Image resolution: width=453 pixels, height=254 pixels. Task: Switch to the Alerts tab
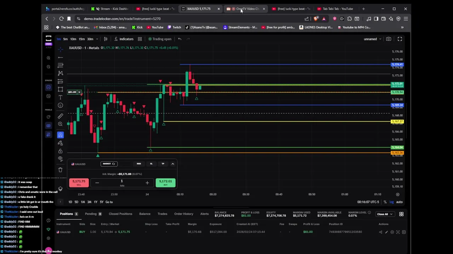tap(205, 214)
